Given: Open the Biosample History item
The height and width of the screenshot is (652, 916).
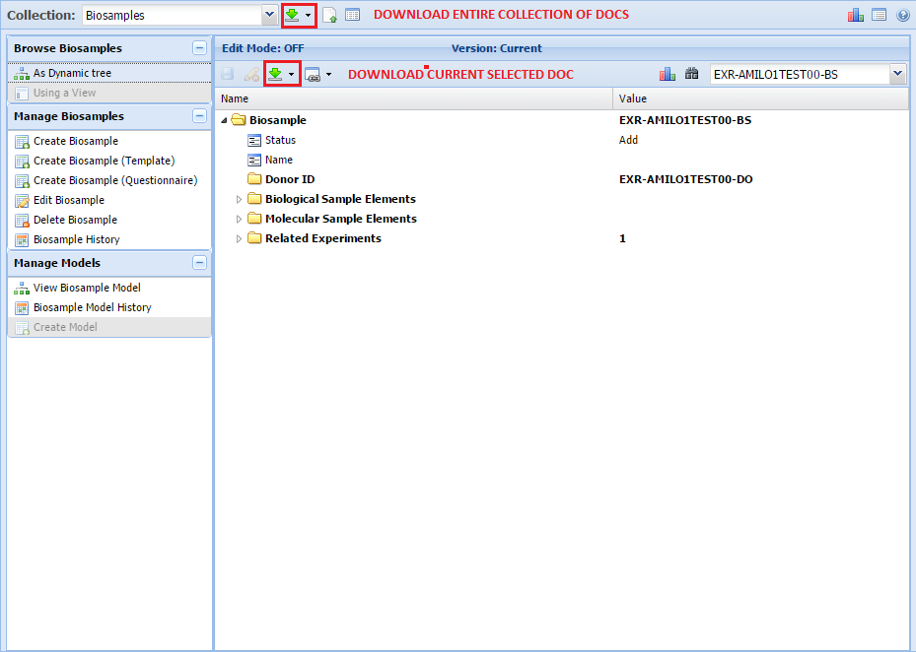Looking at the screenshot, I should click(76, 239).
